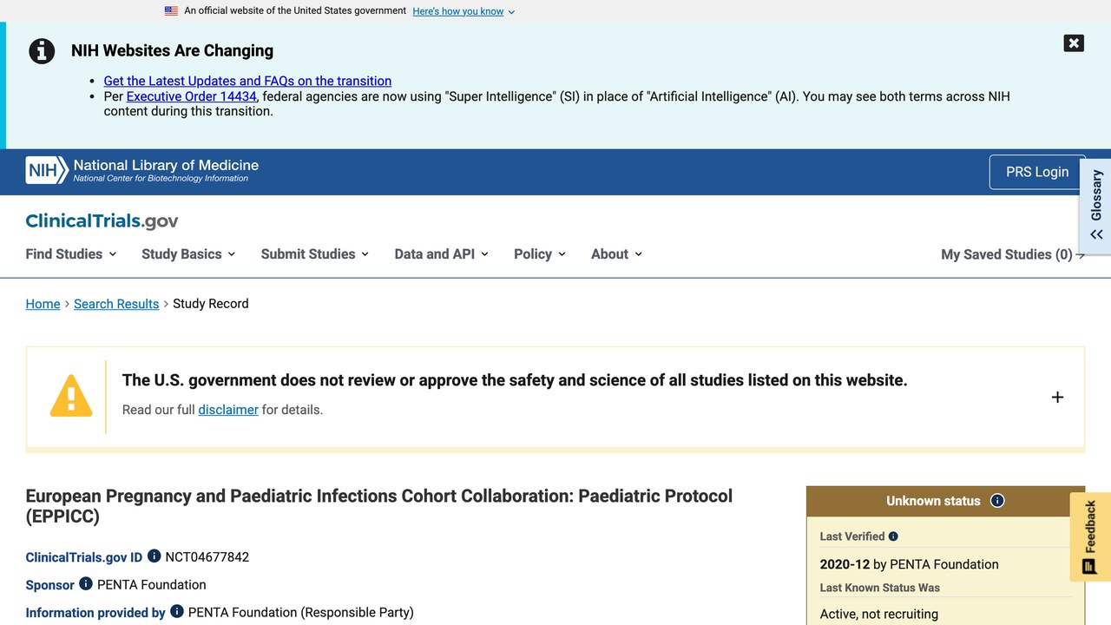This screenshot has width=1111, height=625.
Task: Click the info icon next to Unknown status
Action: pos(997,501)
